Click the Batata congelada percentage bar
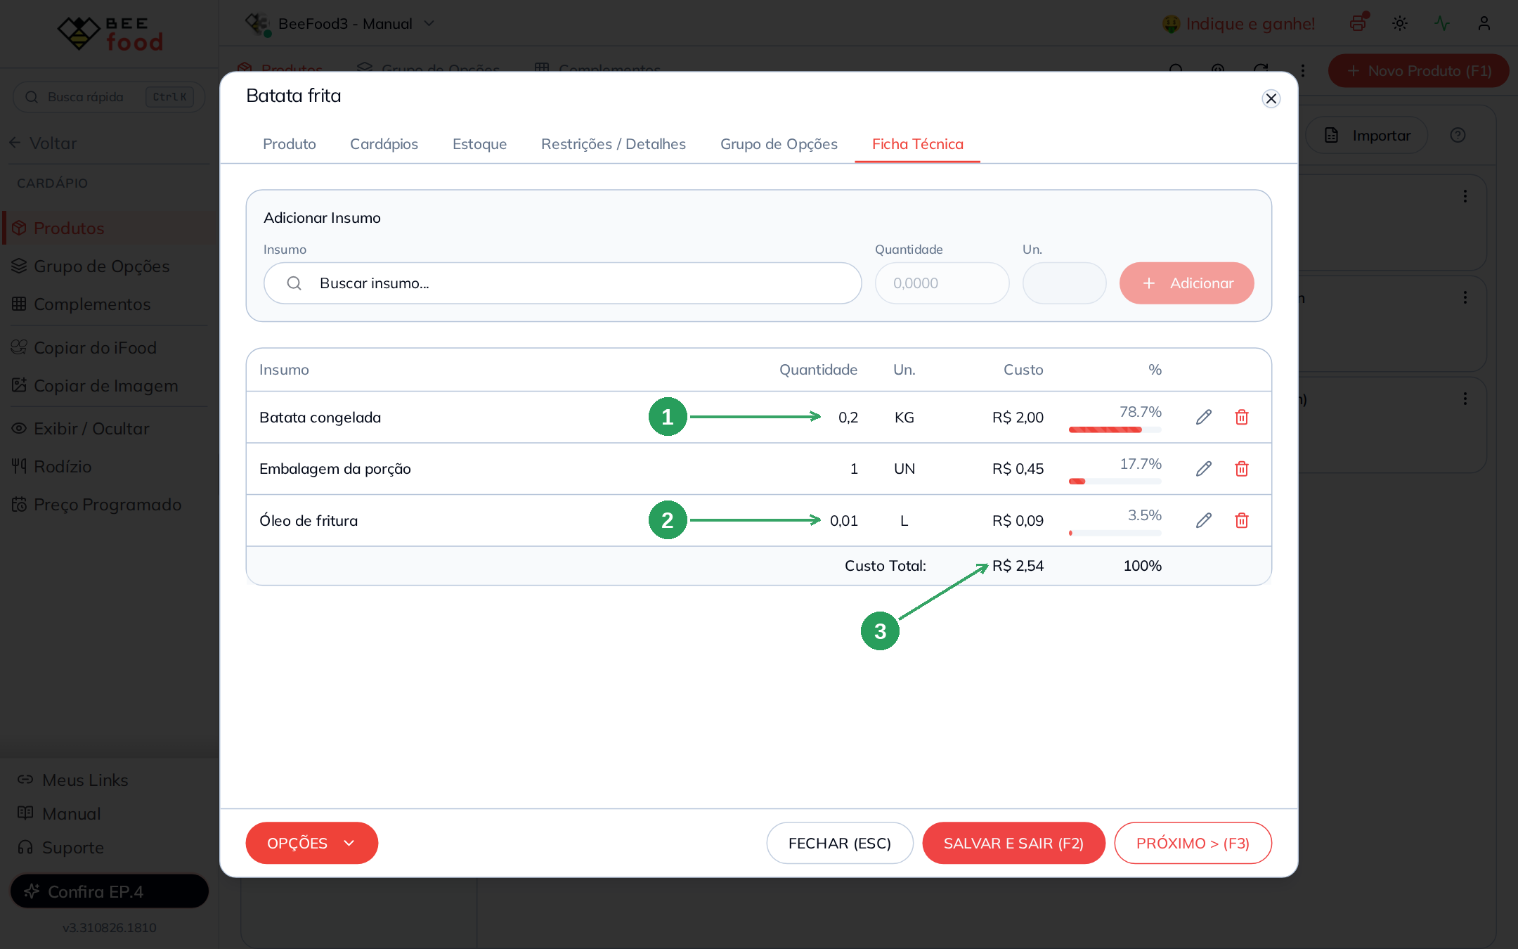Image resolution: width=1518 pixels, height=949 pixels. click(1115, 430)
